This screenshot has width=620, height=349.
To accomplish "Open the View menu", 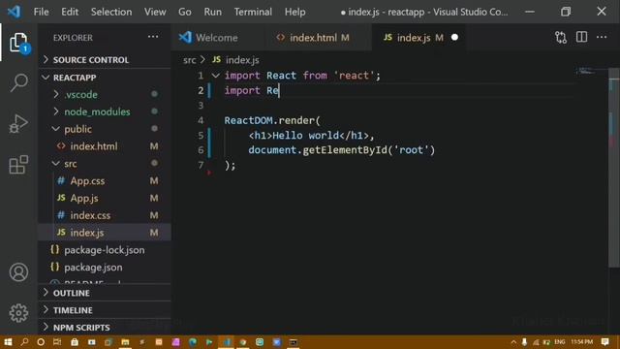I will pyautogui.click(x=155, y=12).
